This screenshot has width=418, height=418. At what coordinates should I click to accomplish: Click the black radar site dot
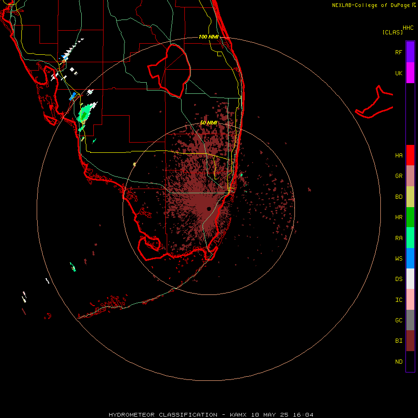209,209
